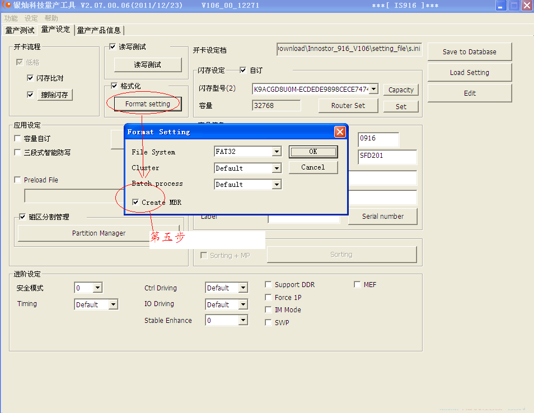The height and width of the screenshot is (413, 534).
Task: Open the IO Driving dropdown
Action: coord(243,304)
